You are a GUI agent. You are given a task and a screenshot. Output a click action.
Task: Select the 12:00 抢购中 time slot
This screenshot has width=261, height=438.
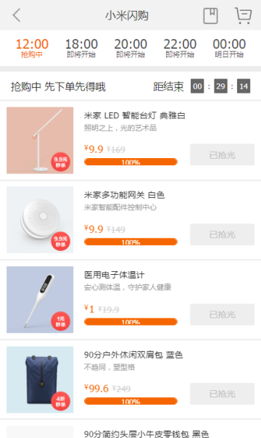click(x=32, y=48)
